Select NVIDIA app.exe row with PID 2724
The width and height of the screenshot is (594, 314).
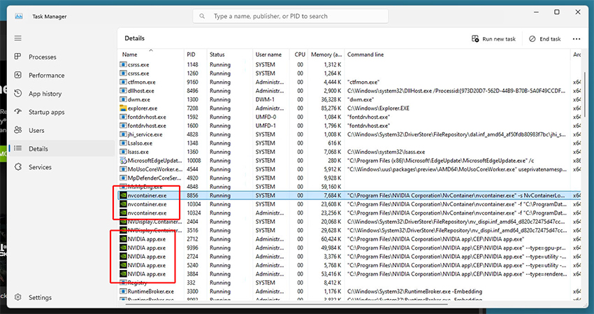tap(349, 257)
